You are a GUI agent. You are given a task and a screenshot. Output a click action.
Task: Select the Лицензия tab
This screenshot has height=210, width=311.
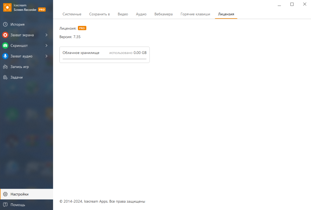tap(226, 14)
